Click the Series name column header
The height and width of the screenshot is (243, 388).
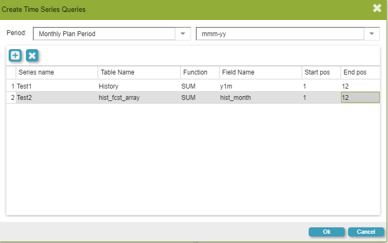point(57,72)
